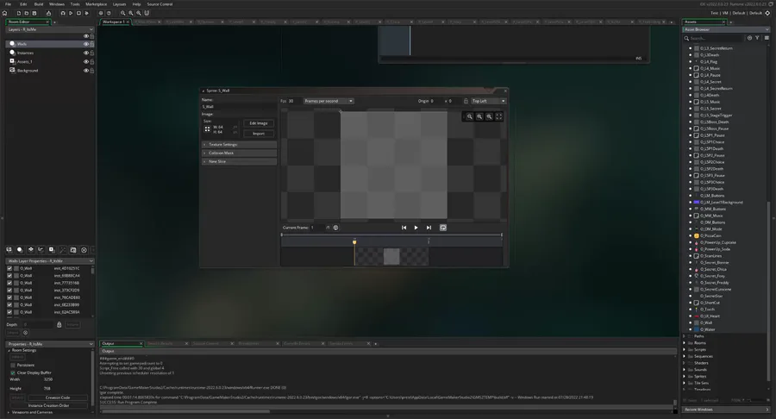Lock the sprite origin padlock icon
The width and height of the screenshot is (776, 419).
[x=466, y=101]
